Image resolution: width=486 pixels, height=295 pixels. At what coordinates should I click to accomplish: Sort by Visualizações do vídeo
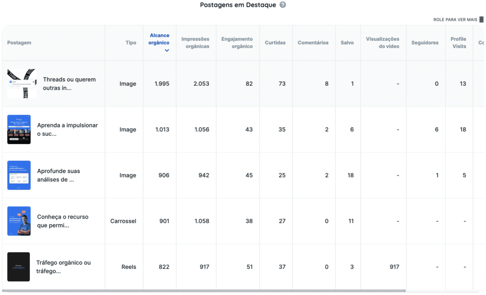(383, 42)
